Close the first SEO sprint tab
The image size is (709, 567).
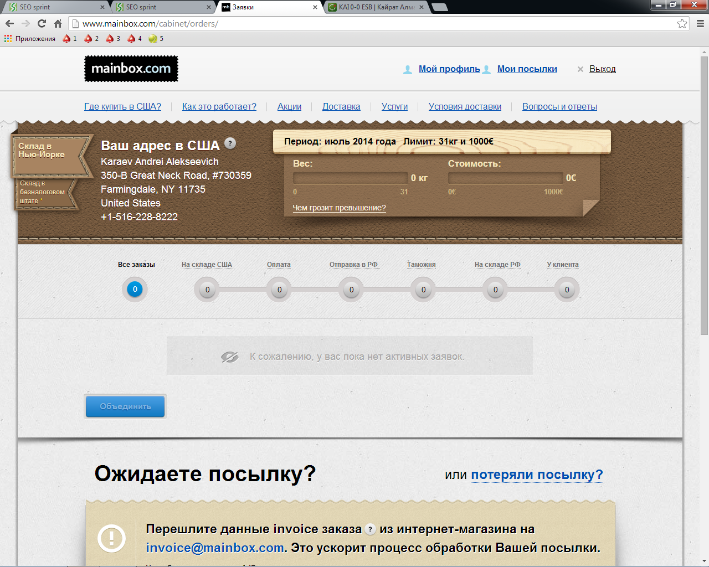pos(102,7)
